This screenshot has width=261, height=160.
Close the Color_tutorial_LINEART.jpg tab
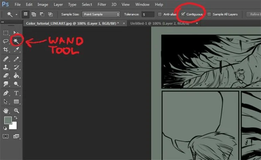[x=124, y=23]
